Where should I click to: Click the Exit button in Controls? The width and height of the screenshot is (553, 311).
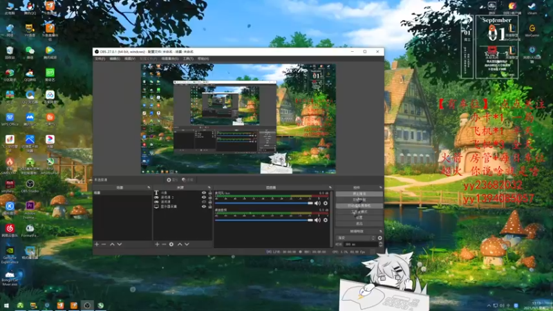pyautogui.click(x=359, y=223)
